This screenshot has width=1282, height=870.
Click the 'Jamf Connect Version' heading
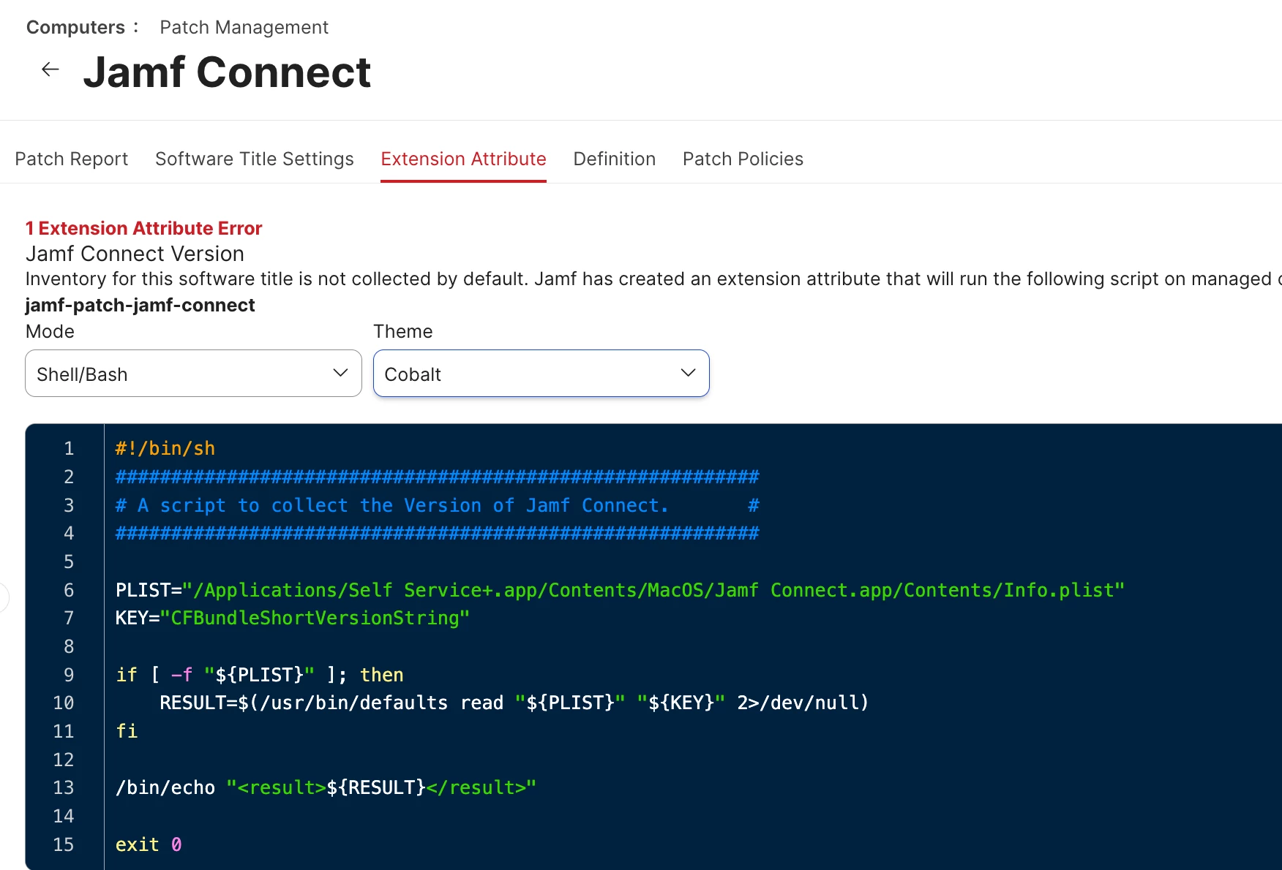pyautogui.click(x=135, y=254)
